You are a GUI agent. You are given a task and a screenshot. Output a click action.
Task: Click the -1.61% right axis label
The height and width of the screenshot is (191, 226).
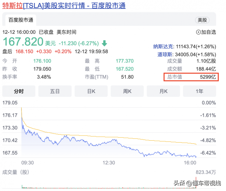[208, 115]
